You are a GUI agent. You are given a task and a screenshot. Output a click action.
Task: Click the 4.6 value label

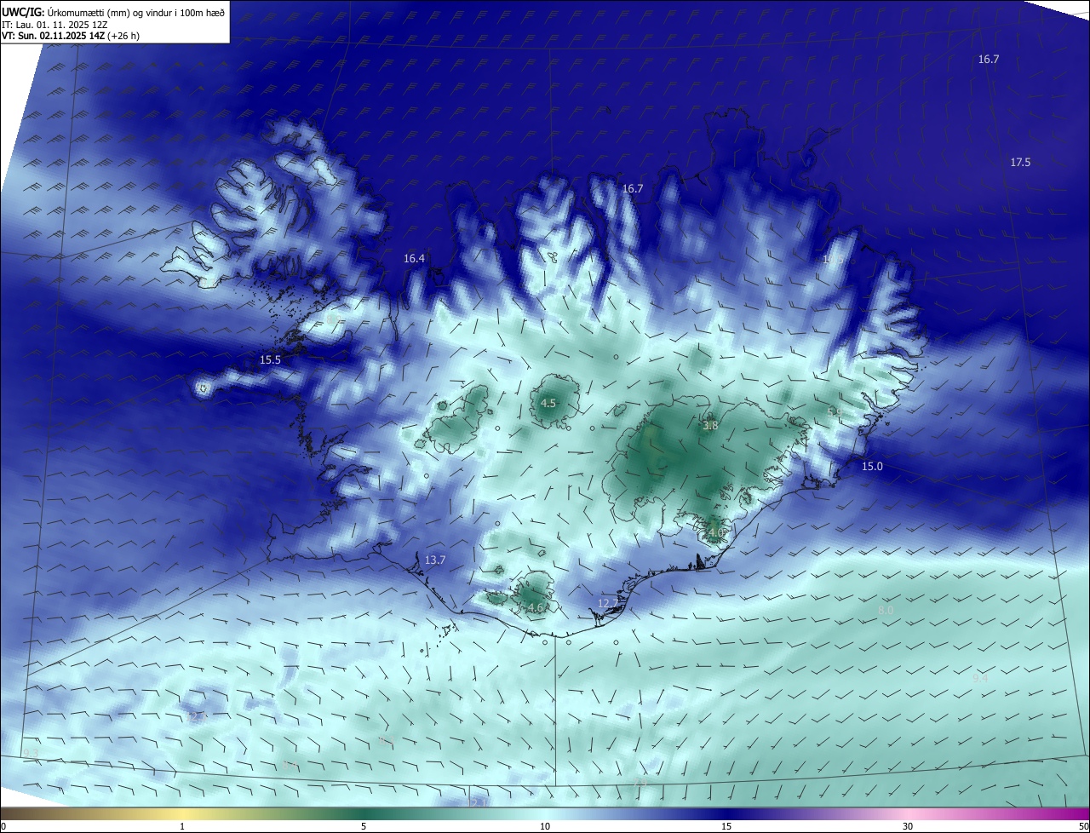pyautogui.click(x=535, y=607)
